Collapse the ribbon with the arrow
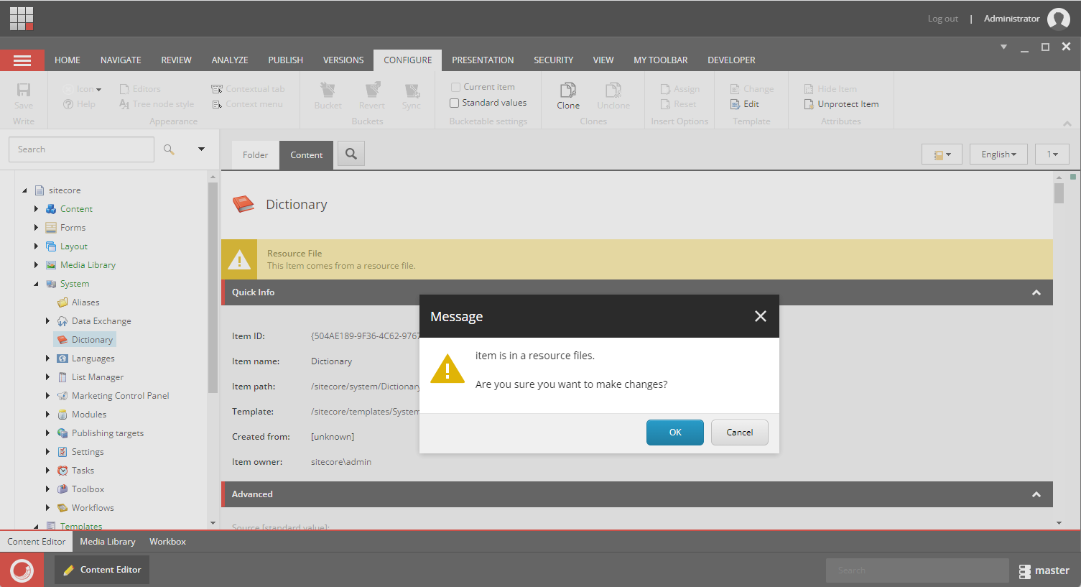The height and width of the screenshot is (587, 1081). coord(1067,124)
